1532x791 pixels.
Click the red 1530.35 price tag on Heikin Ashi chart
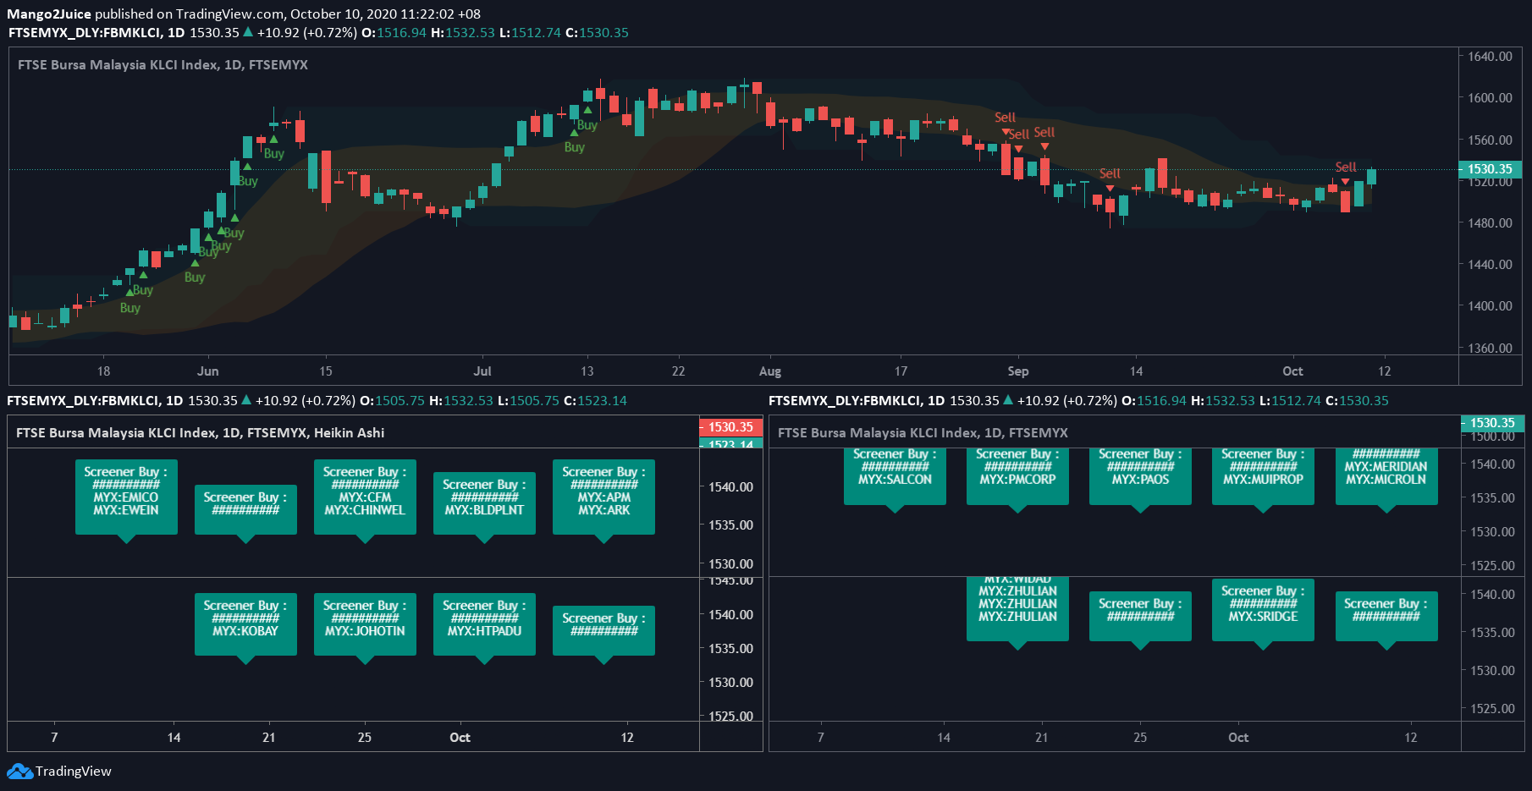click(730, 427)
